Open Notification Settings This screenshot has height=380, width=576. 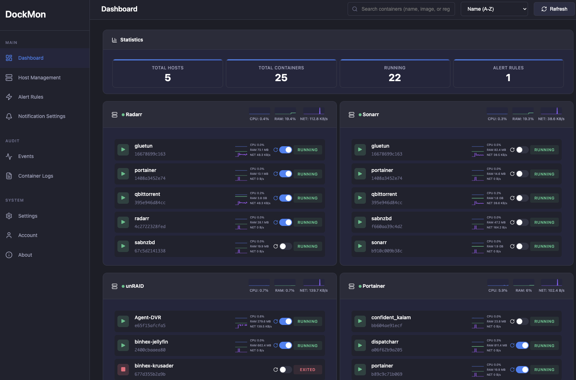pos(42,116)
